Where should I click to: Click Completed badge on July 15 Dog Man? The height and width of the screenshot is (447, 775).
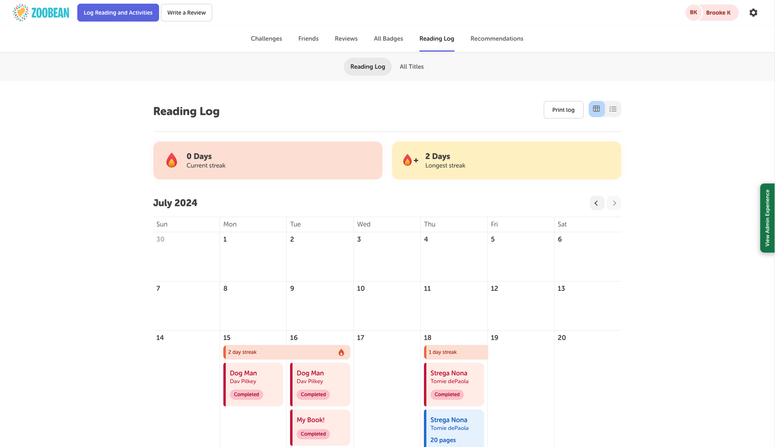pyautogui.click(x=247, y=395)
